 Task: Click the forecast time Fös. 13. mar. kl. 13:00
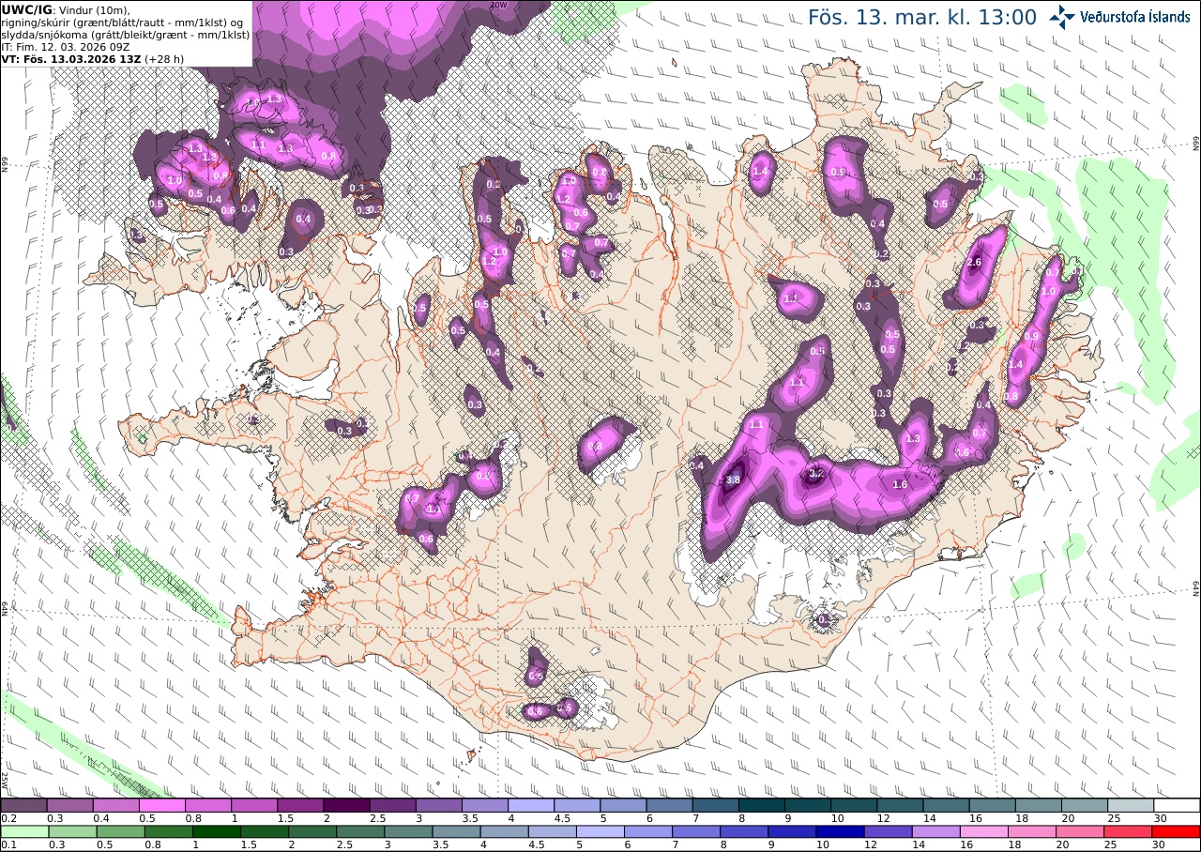pyautogui.click(x=922, y=17)
